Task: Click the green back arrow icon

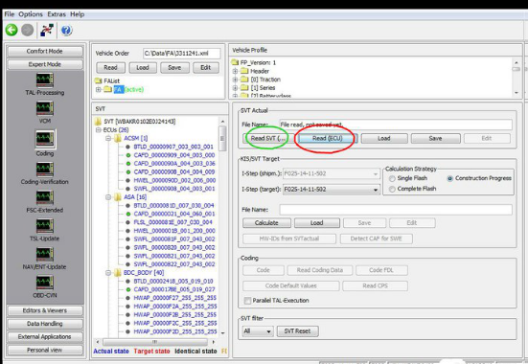Action: click(11, 30)
